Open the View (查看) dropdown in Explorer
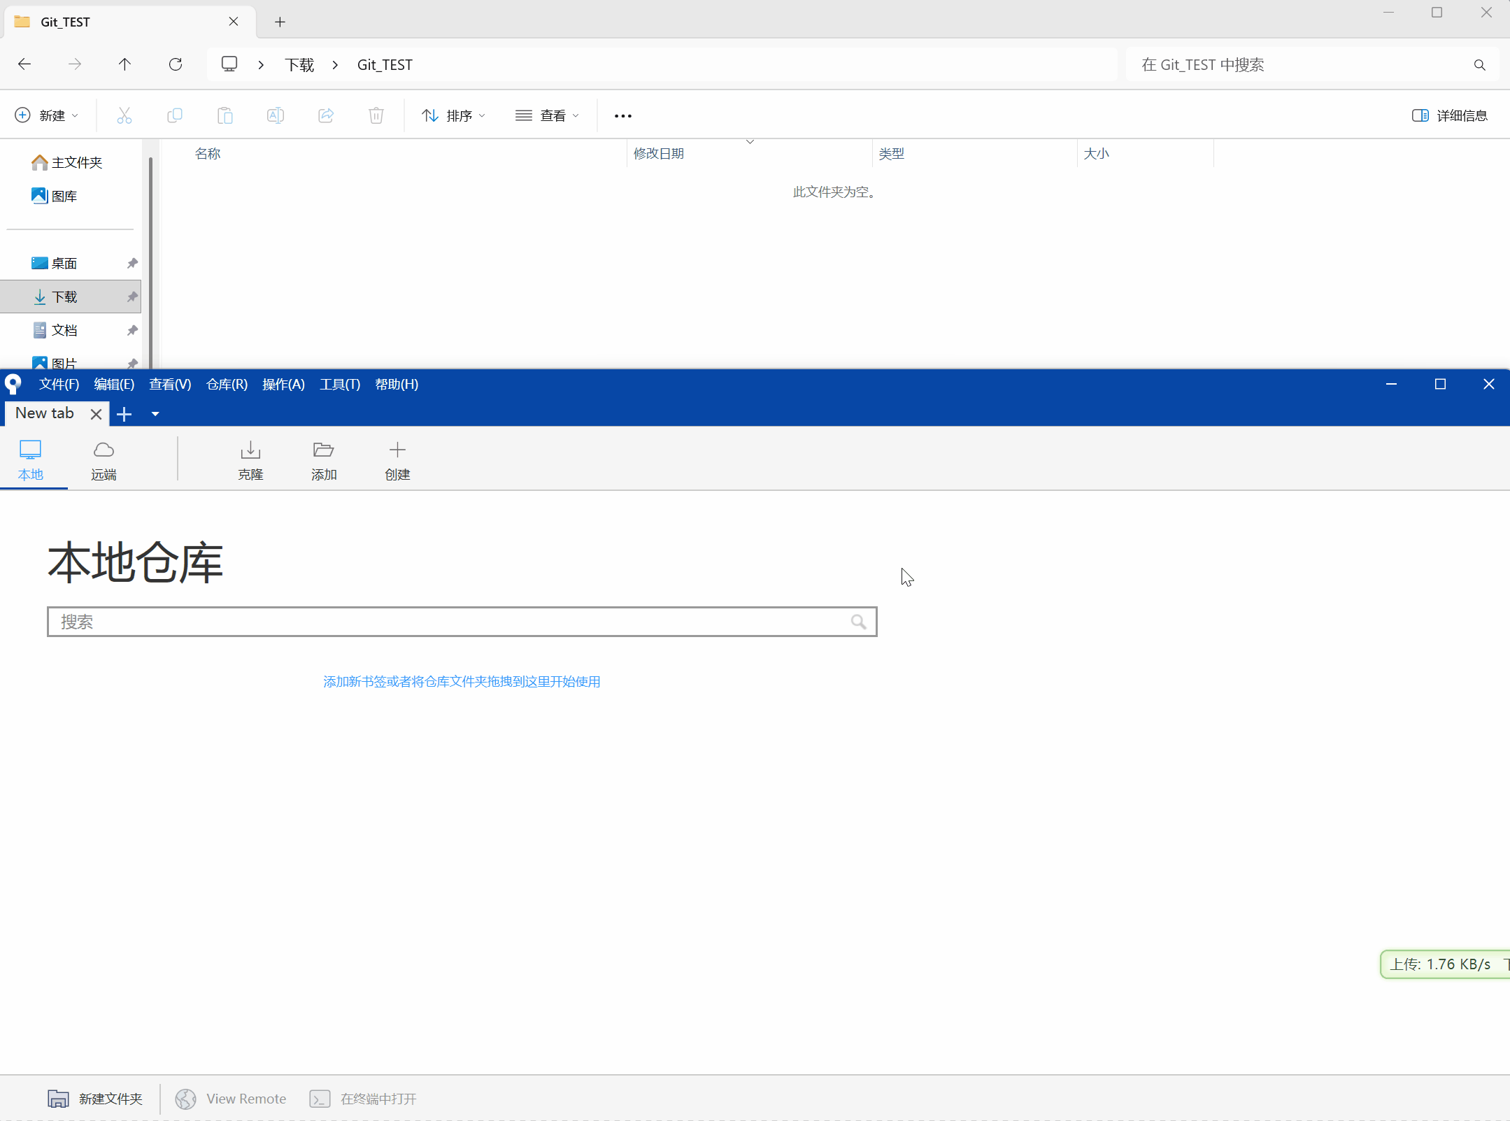This screenshot has width=1510, height=1121. 547,115
